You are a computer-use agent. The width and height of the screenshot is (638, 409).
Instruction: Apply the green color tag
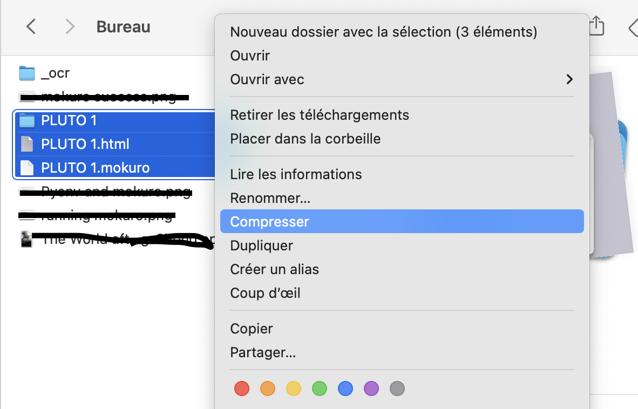[320, 388]
